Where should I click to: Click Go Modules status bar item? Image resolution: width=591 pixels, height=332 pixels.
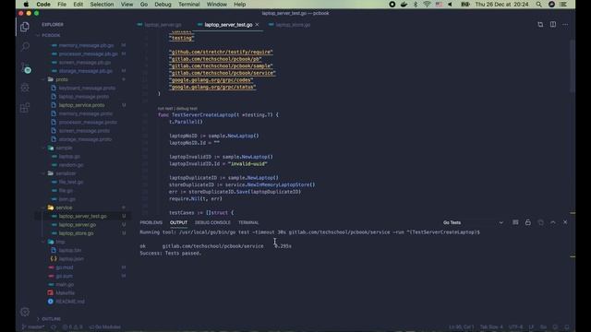point(105,327)
